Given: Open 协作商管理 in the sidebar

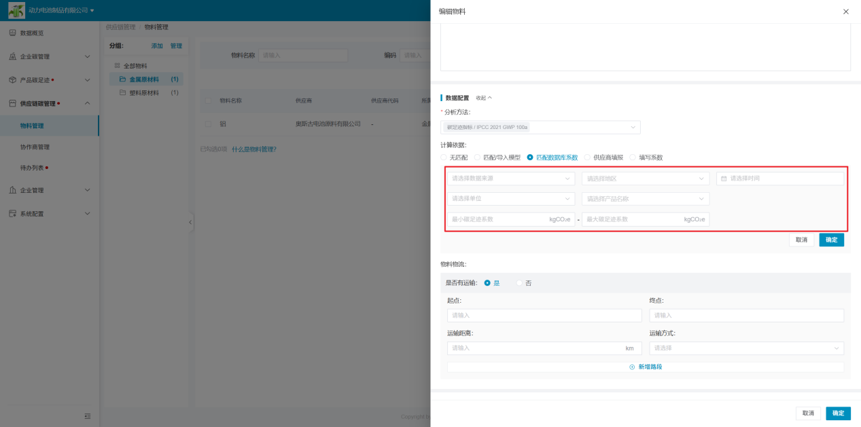Looking at the screenshot, I should 35,147.
